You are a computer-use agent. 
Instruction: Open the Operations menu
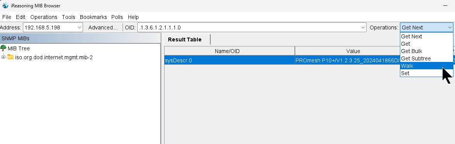click(44, 17)
